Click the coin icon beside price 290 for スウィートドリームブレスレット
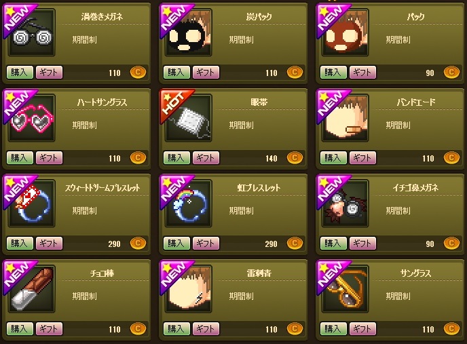The height and width of the screenshot is (344, 467). click(138, 244)
